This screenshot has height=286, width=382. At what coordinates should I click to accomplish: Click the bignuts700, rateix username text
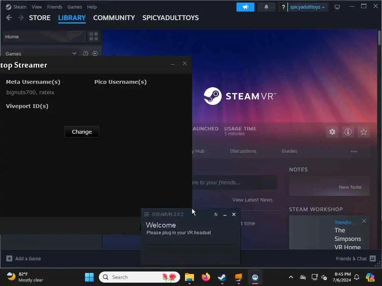(x=30, y=92)
